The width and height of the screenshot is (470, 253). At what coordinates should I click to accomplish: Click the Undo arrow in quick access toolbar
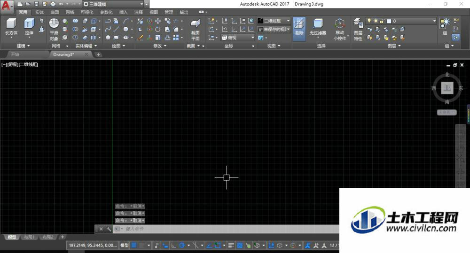point(61,4)
